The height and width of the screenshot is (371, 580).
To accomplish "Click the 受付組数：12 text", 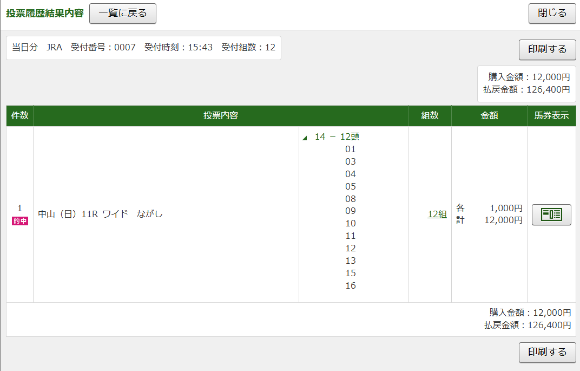I will pyautogui.click(x=248, y=48).
